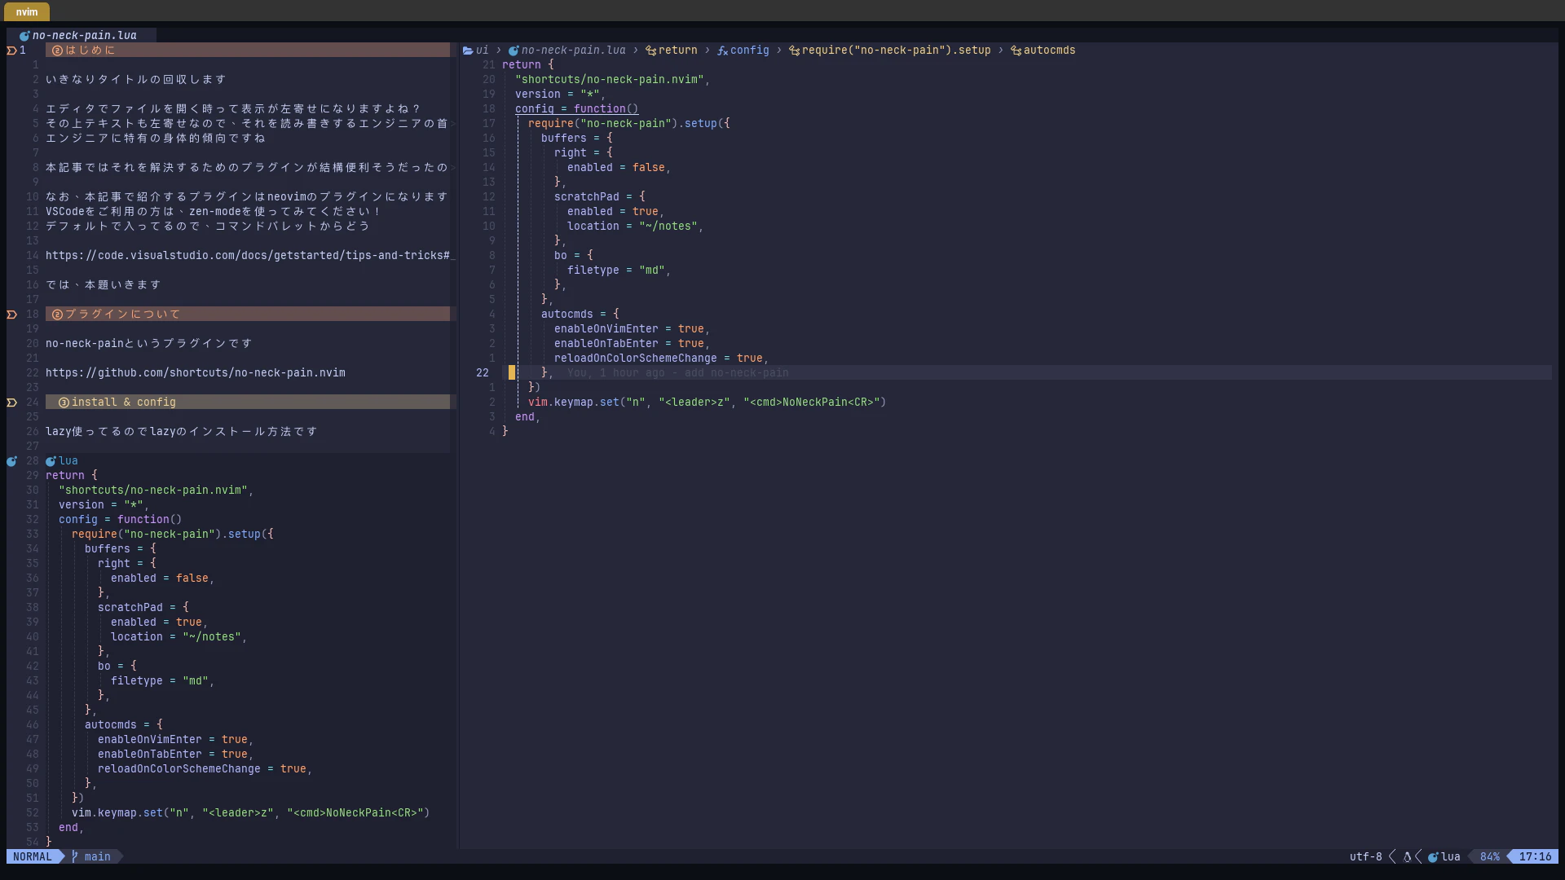Viewport: 1565px width, 880px height.
Task: Click the symbol icon before return in breadcrumbs
Action: pos(651,51)
